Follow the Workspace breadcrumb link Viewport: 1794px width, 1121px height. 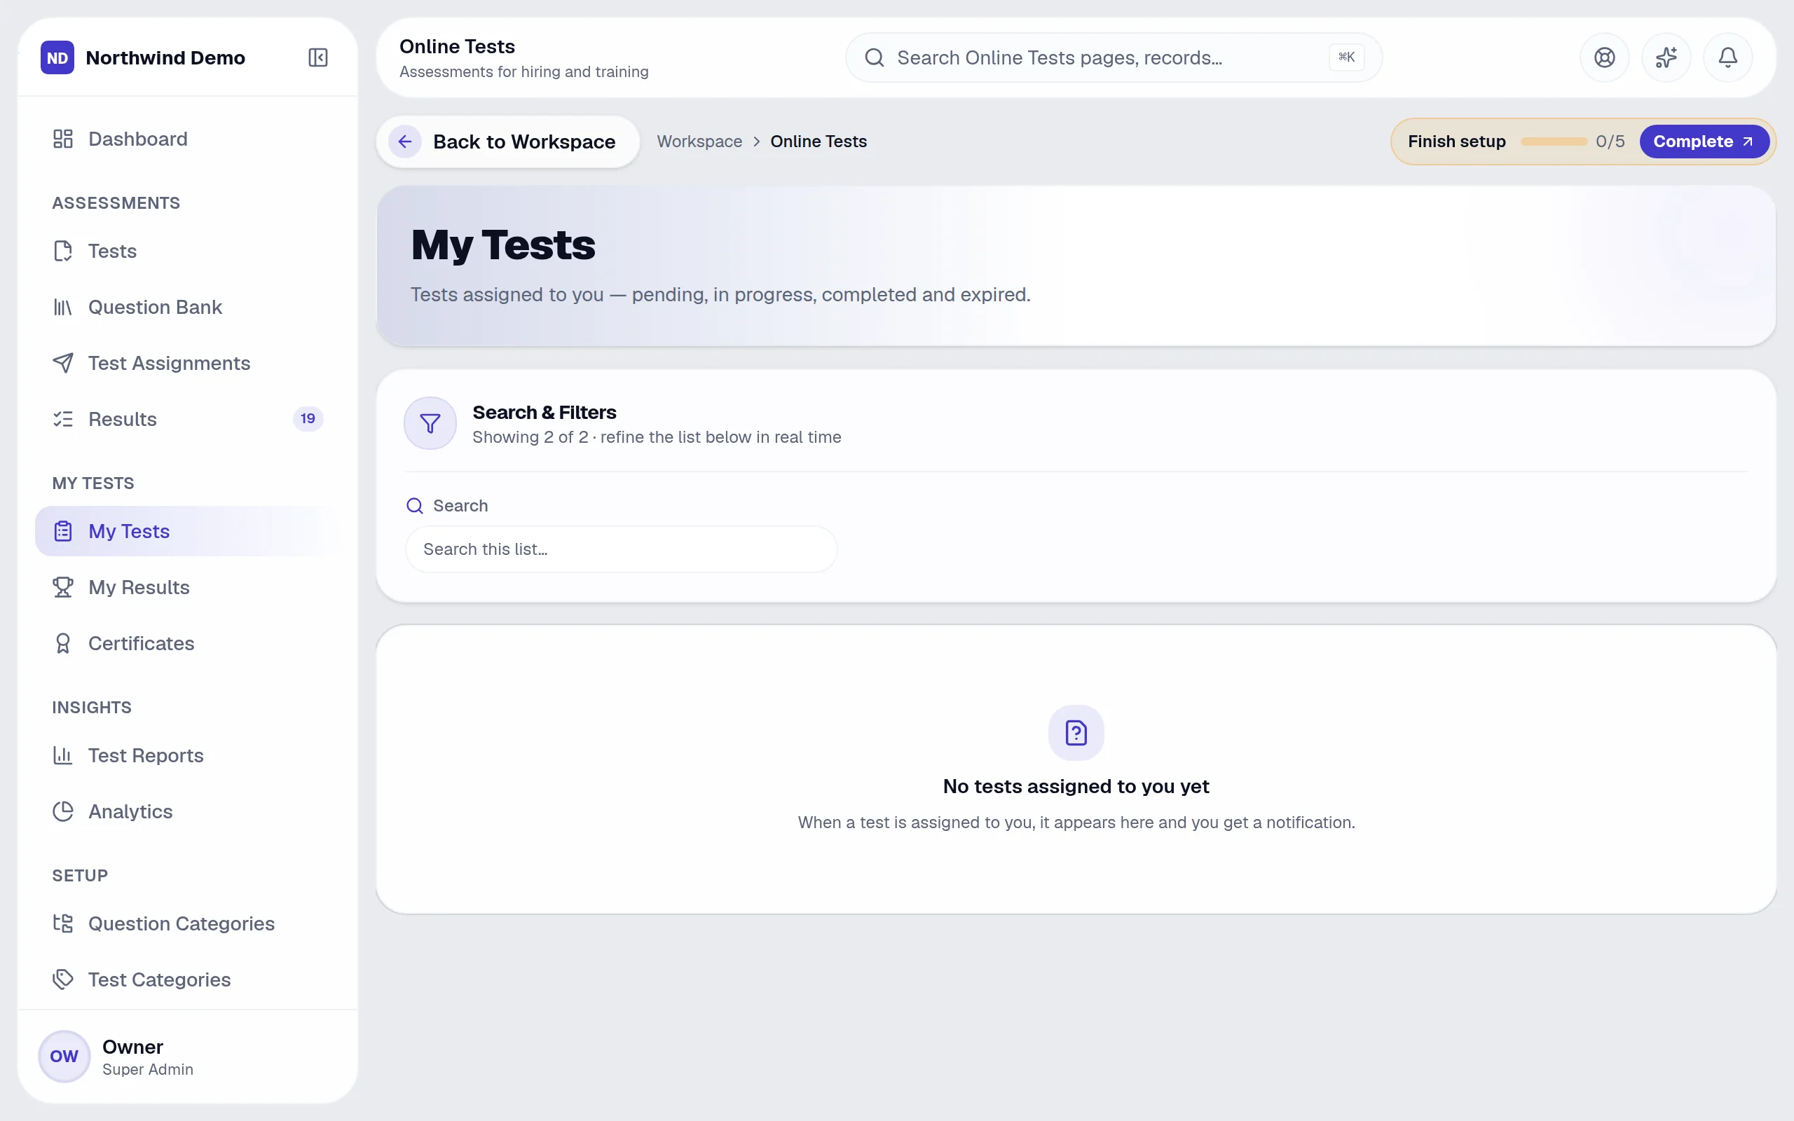click(x=699, y=142)
